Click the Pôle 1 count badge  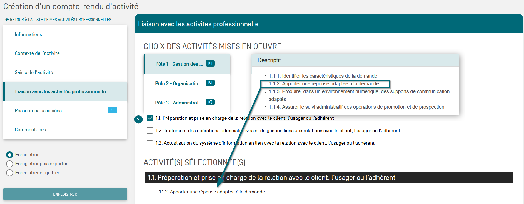click(x=210, y=63)
